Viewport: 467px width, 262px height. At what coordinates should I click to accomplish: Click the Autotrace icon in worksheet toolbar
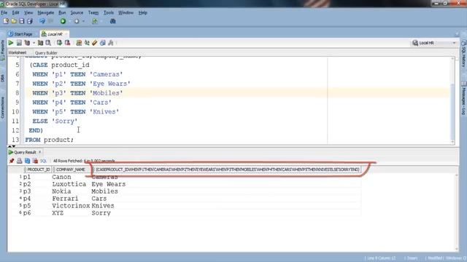click(41, 43)
